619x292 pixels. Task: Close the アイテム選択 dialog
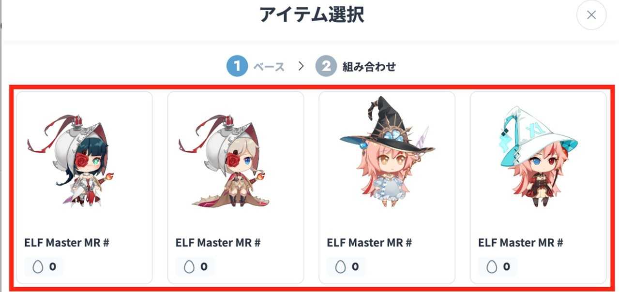591,15
